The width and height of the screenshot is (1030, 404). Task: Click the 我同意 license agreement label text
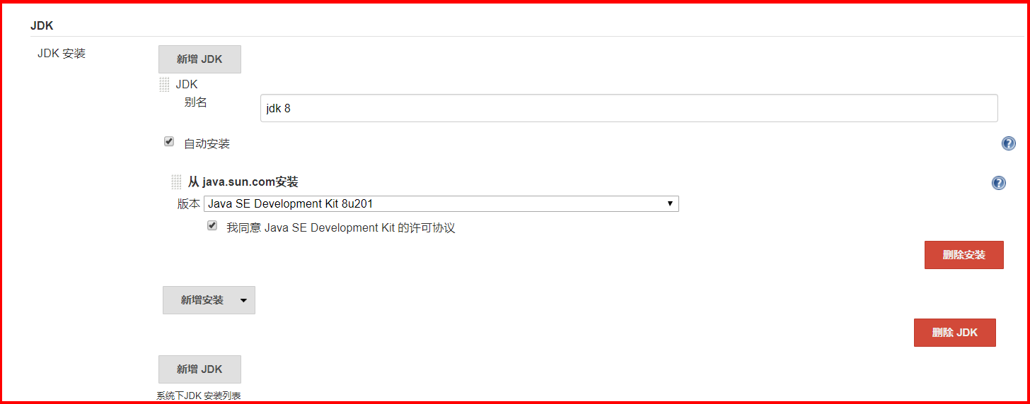click(x=340, y=228)
